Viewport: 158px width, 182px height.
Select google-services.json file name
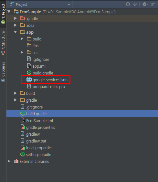point(50,80)
